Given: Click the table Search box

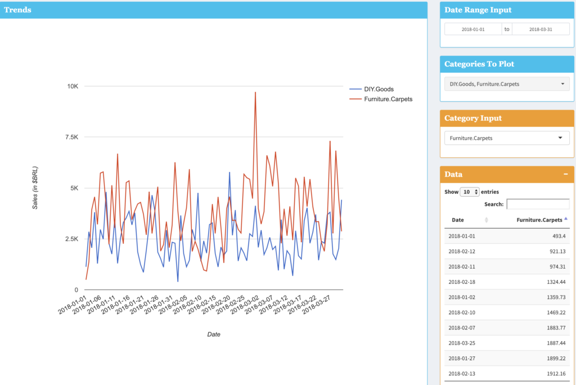Looking at the screenshot, I should [x=538, y=204].
